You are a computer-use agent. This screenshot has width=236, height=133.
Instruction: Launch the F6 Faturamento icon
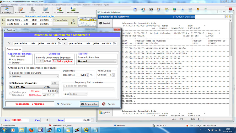73,10
